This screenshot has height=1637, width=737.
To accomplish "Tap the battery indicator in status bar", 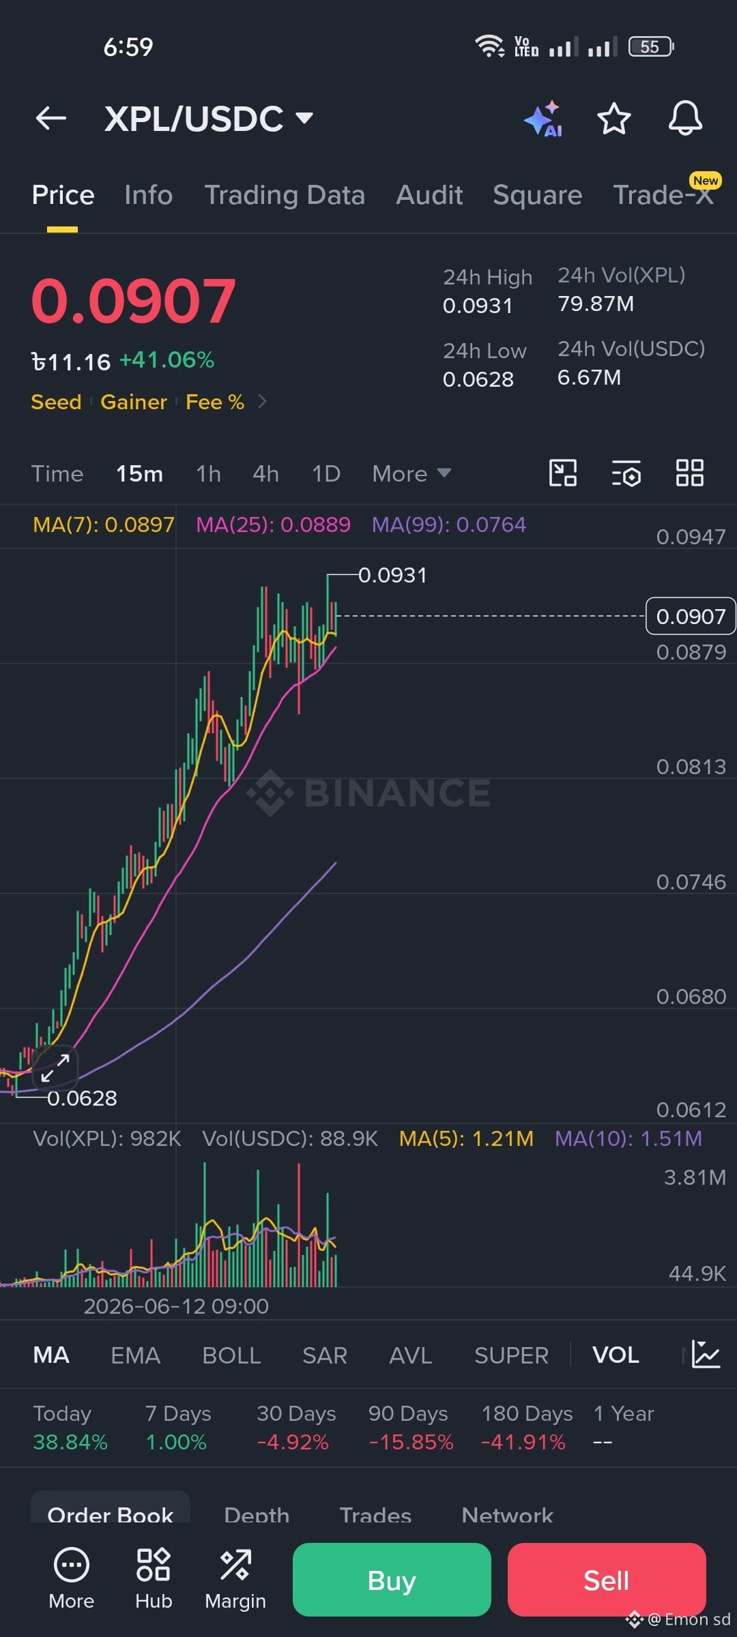I will click(x=651, y=47).
